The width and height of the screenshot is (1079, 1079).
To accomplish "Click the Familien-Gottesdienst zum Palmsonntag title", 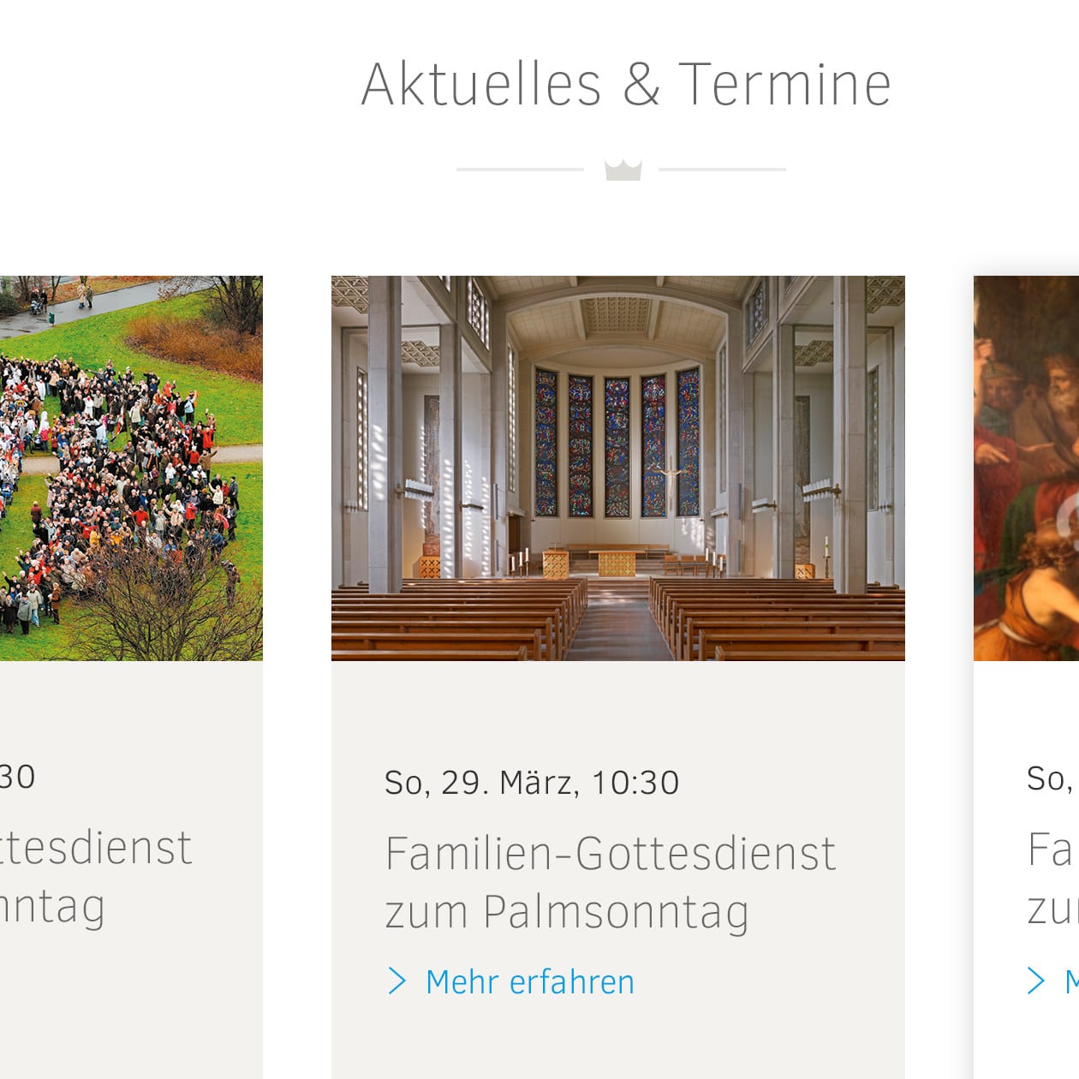I will point(610,882).
